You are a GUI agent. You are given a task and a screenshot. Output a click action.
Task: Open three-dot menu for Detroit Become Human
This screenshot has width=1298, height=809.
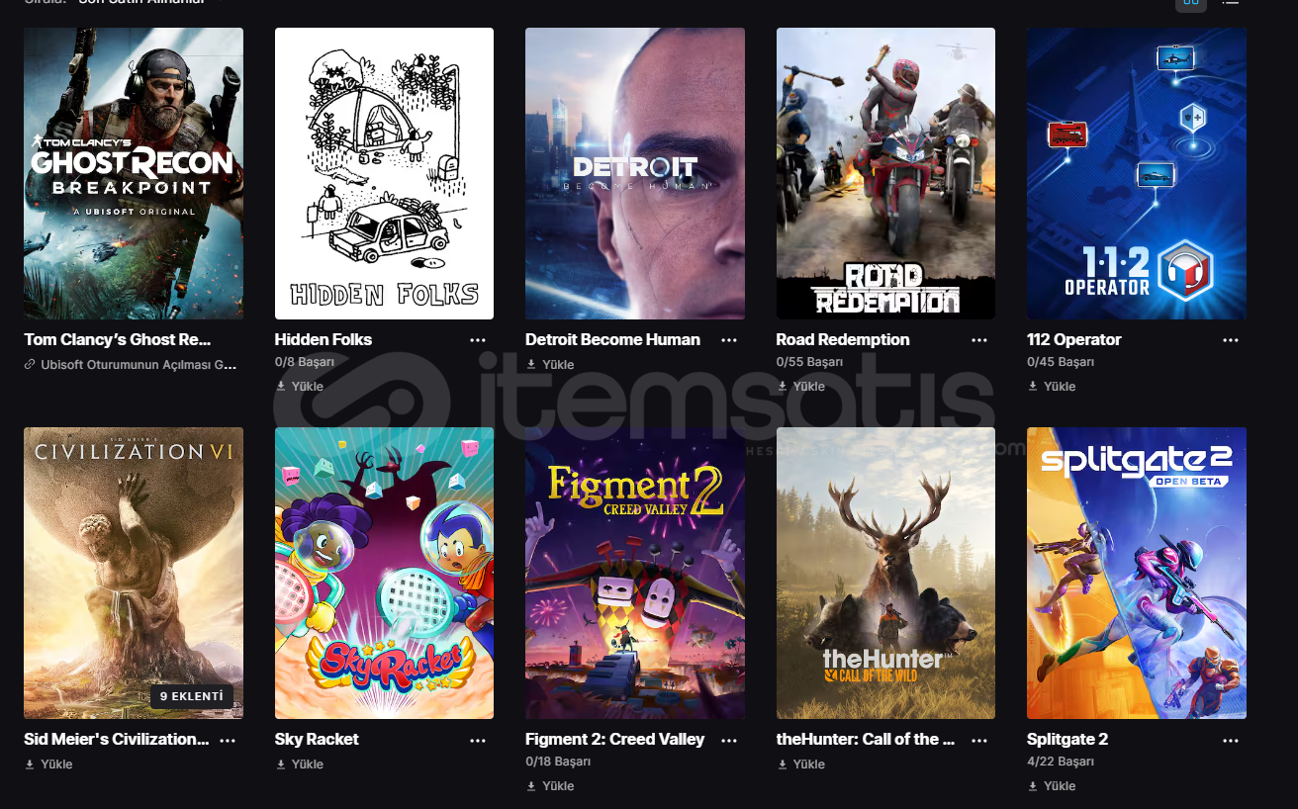[x=729, y=340]
